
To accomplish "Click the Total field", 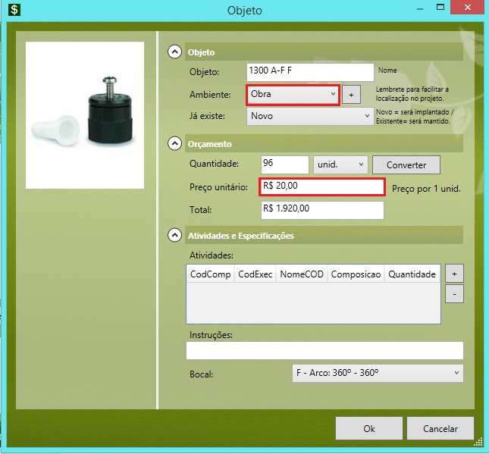I will click(322, 210).
